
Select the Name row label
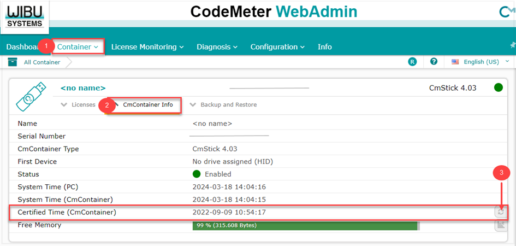(27, 124)
